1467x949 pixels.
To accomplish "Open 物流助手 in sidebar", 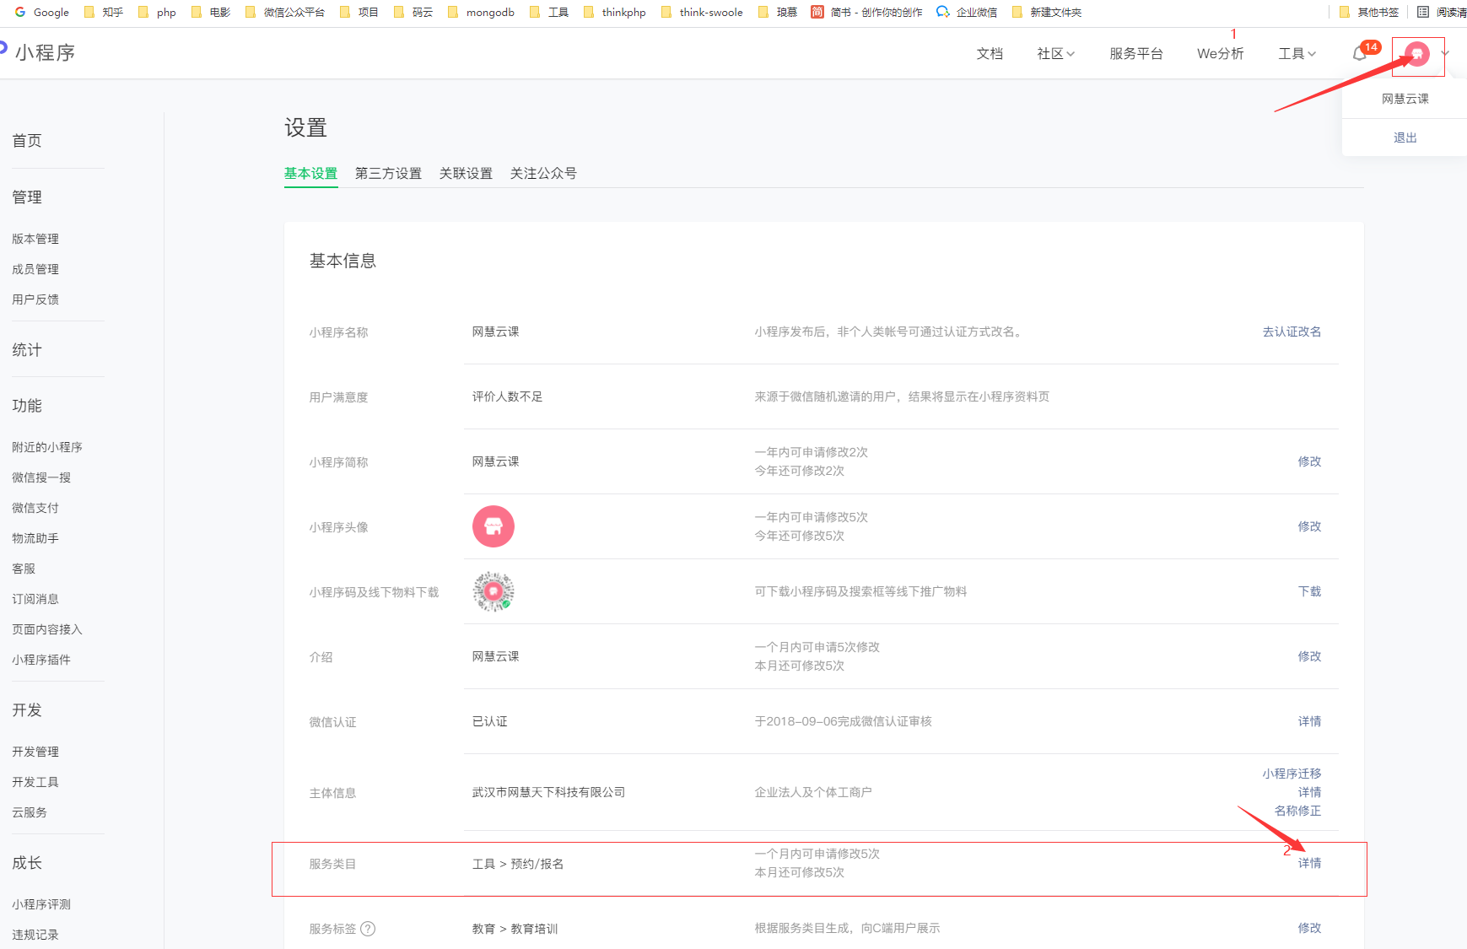I will click(x=35, y=538).
